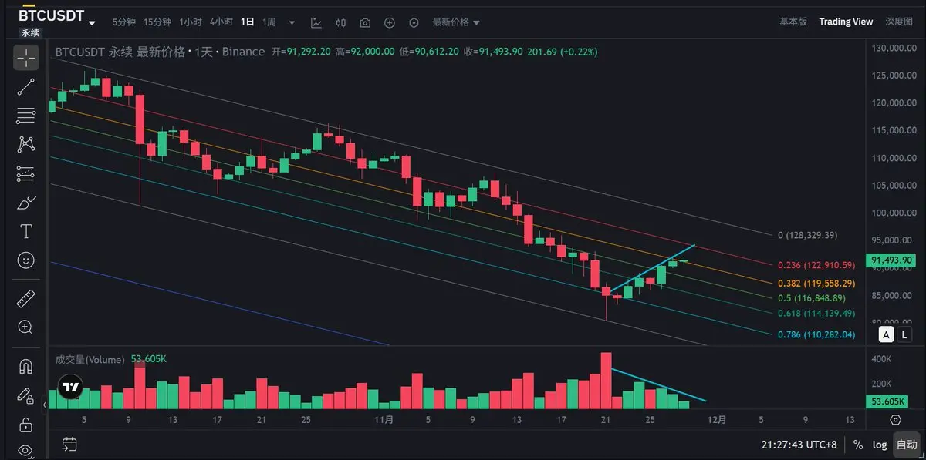
Task: Click the current price 91,493.90 label
Action: [891, 260]
